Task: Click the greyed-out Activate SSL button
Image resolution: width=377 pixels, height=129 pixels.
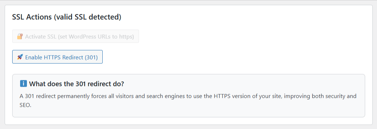Action: pos(75,37)
